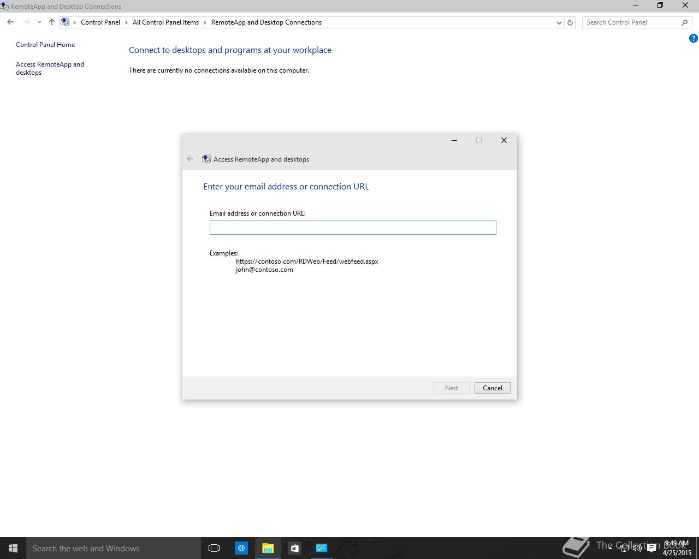This screenshot has height=559, width=699.
Task: Click the wizard back arrow in dialog
Action: (190, 159)
